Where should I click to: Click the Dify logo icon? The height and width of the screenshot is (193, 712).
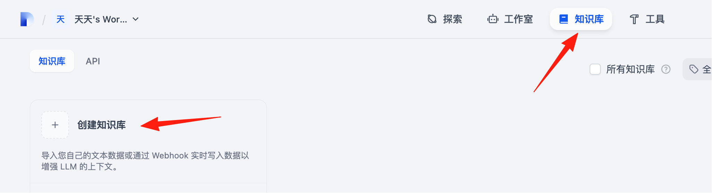(x=27, y=19)
